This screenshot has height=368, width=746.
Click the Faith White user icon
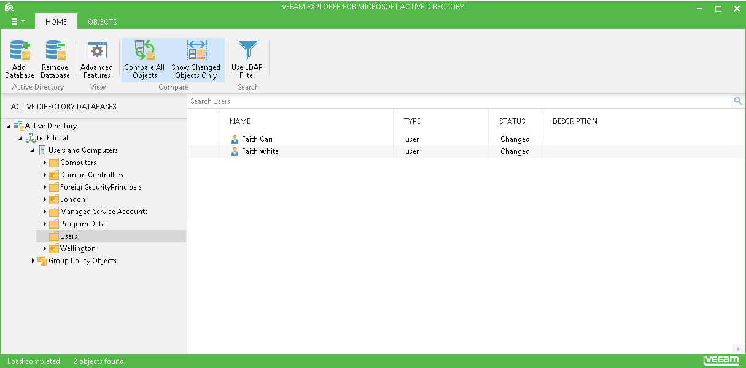[x=235, y=151]
